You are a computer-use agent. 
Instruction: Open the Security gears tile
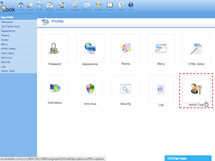(126, 89)
